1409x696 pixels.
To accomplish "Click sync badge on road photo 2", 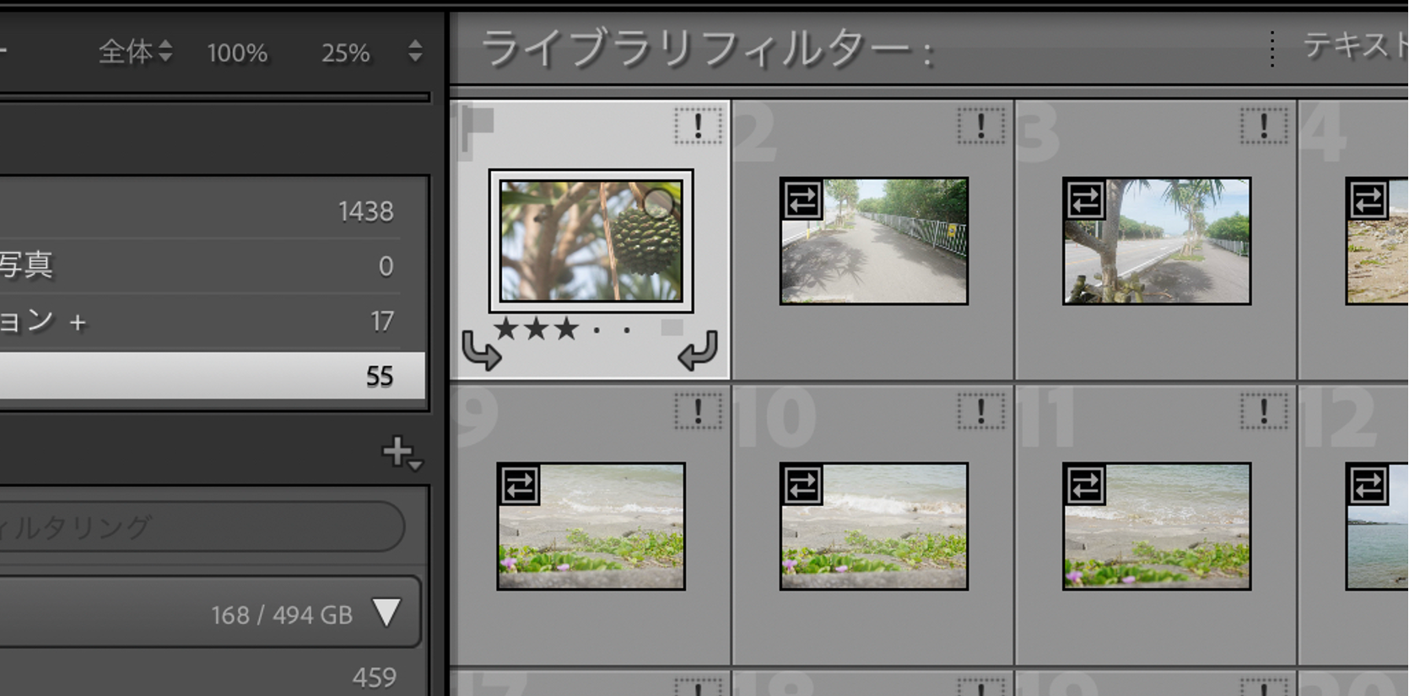I will pos(802,200).
